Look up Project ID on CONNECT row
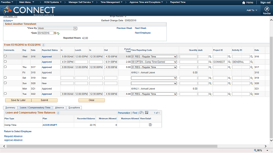Screen dimensions: 273x153 pyautogui.click(x=229, y=62)
